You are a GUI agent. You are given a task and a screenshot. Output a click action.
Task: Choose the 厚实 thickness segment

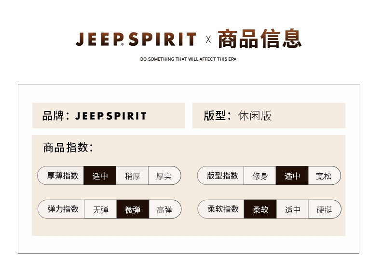click(x=164, y=176)
